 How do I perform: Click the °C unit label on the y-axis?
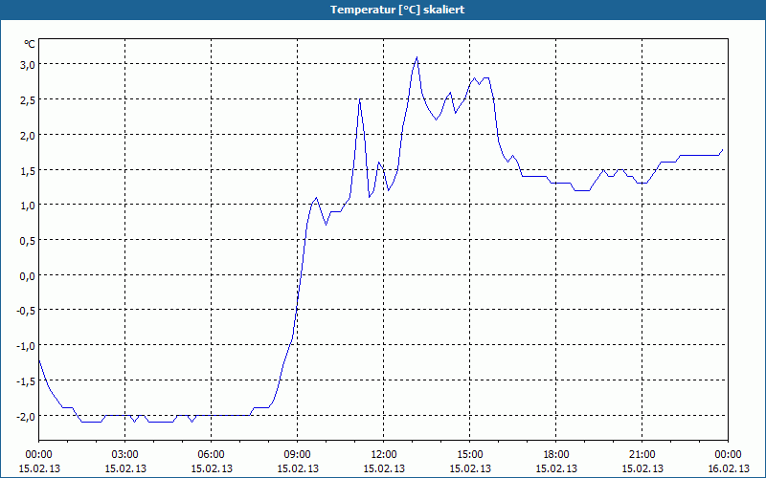(x=30, y=44)
